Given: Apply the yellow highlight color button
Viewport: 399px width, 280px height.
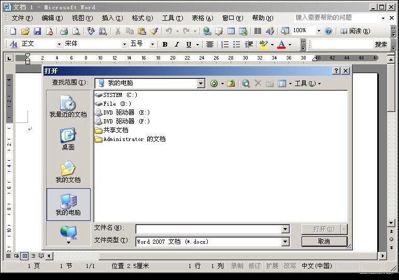Looking at the screenshot, I should pos(263,45).
